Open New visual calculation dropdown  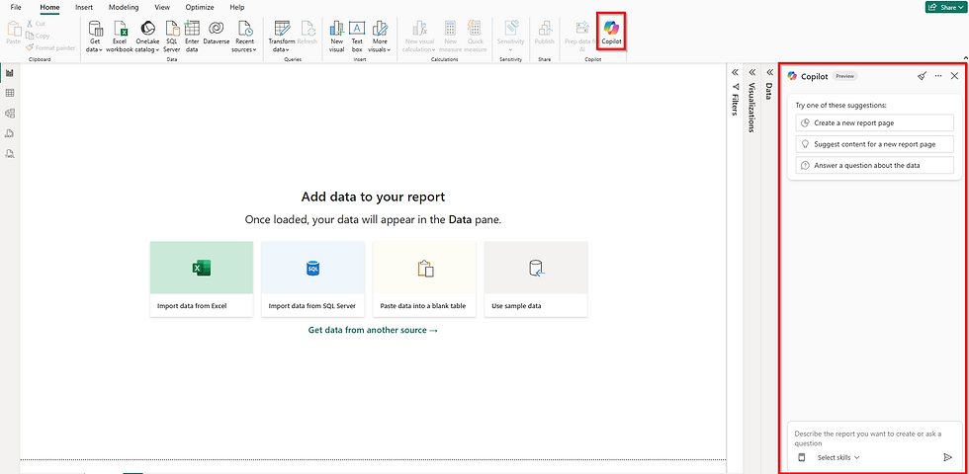[420, 36]
